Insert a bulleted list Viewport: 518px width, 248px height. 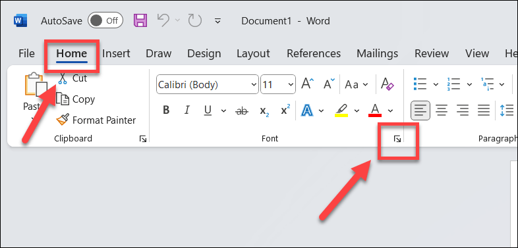click(420, 84)
